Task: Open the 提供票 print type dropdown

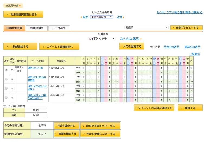Action: pos(146,28)
